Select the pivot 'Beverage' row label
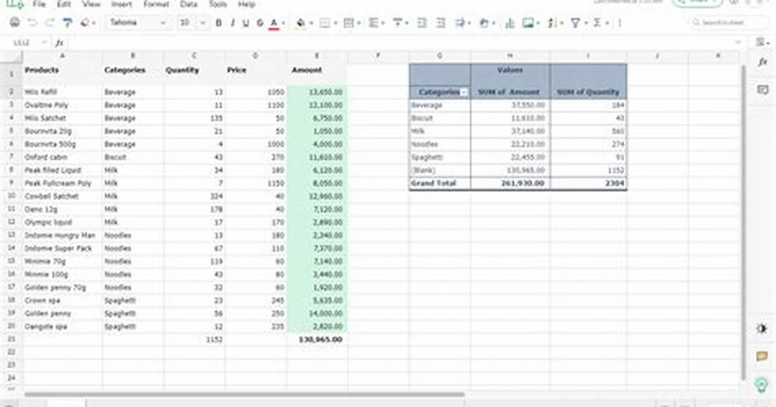 point(440,106)
